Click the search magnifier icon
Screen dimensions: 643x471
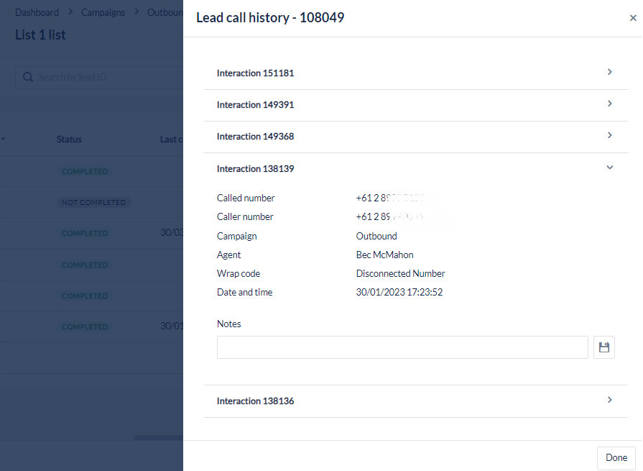click(x=28, y=77)
